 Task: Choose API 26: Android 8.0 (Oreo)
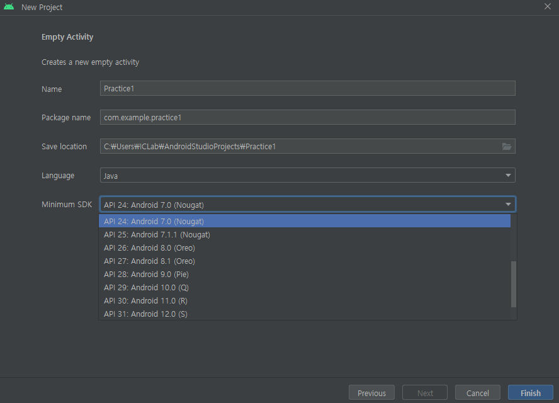tap(305, 247)
